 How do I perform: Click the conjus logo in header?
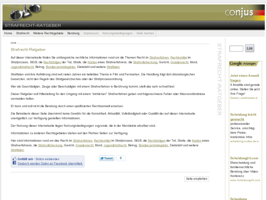[x=239, y=13]
